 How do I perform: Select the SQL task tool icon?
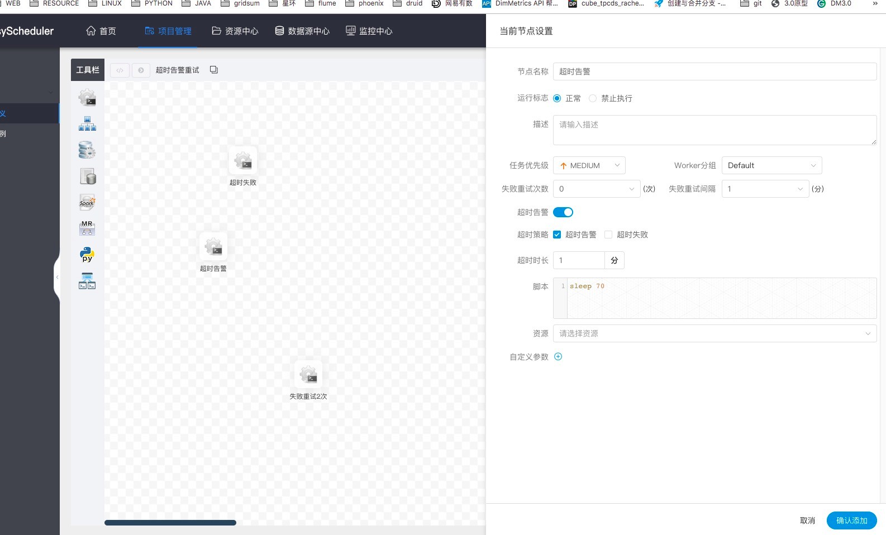(87, 176)
